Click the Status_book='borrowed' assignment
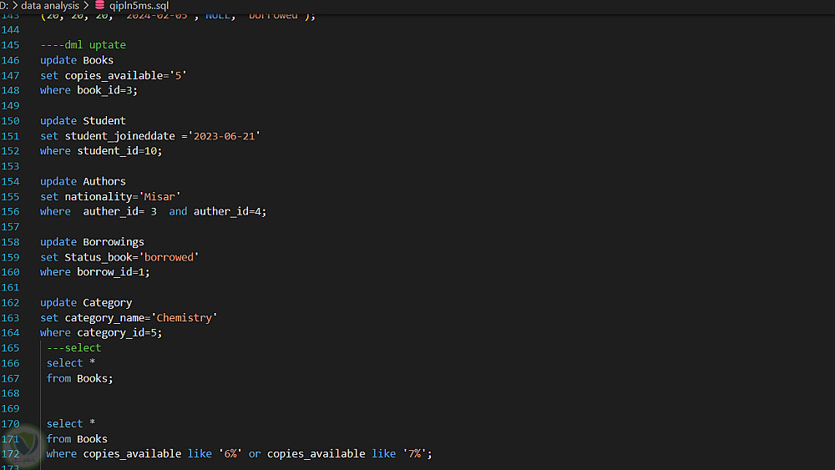The width and height of the screenshot is (835, 470). click(132, 257)
